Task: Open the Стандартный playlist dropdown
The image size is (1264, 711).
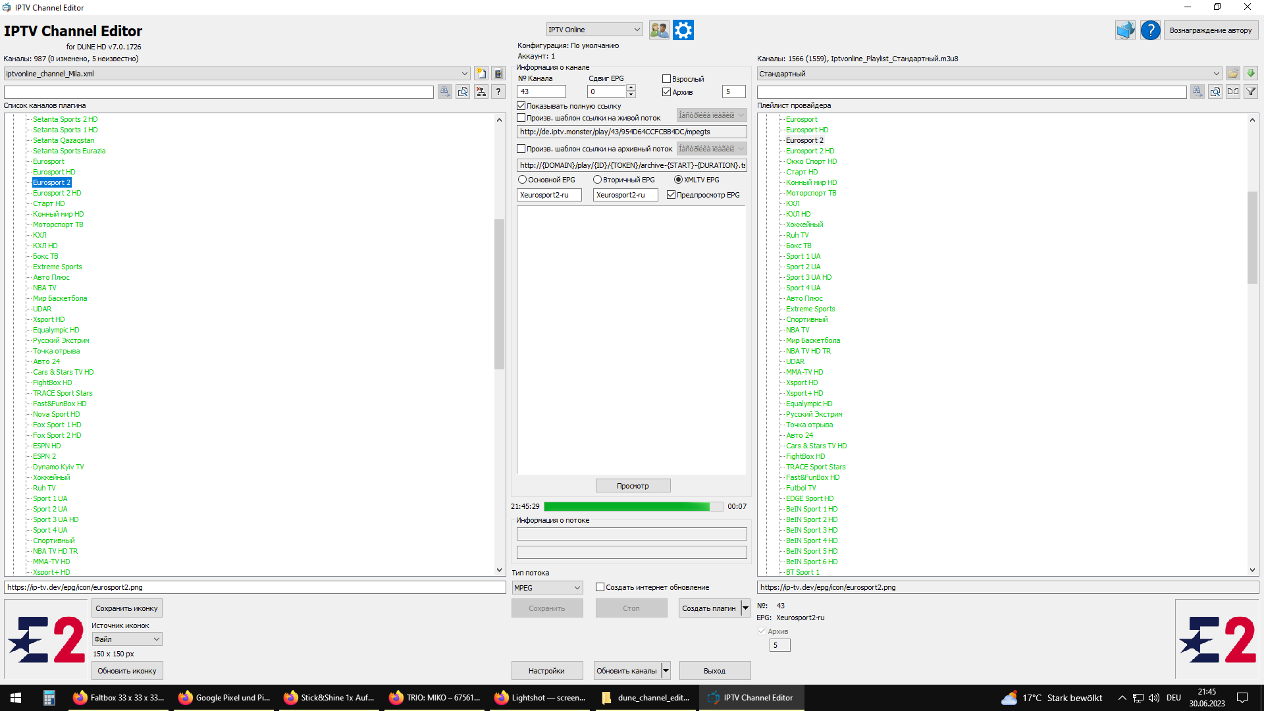Action: click(x=989, y=74)
